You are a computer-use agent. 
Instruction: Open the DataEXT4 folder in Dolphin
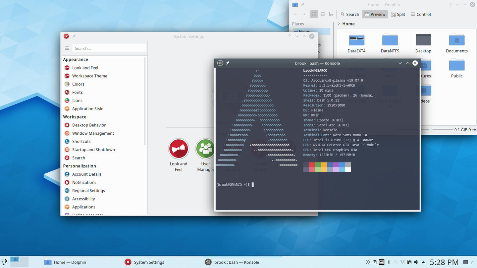(x=356, y=43)
